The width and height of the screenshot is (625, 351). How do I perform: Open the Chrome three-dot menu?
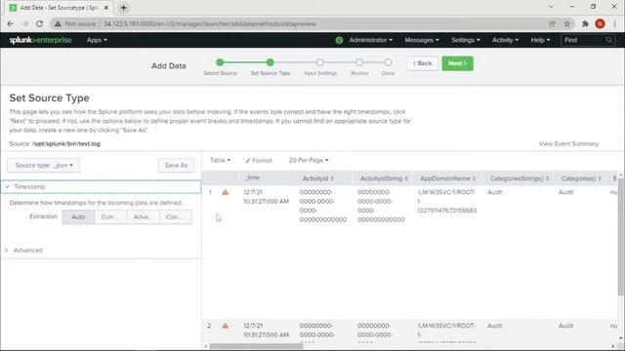(x=615, y=23)
